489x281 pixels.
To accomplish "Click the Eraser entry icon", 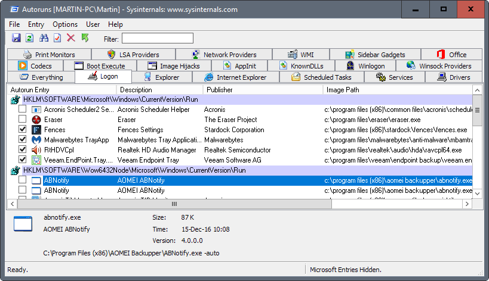I will tap(36, 120).
